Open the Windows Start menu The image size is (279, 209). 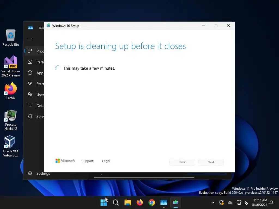tap(104, 202)
